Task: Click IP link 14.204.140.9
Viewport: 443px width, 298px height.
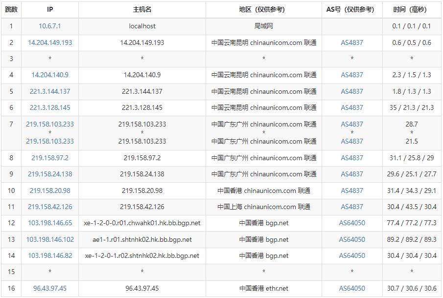Action: coord(50,75)
